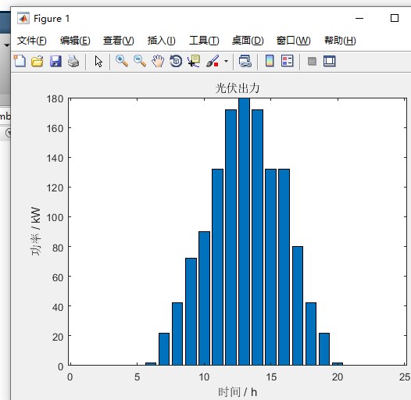The height and width of the screenshot is (400, 411).
Task: Select the Edit Plot arrow tool
Action: 98,62
